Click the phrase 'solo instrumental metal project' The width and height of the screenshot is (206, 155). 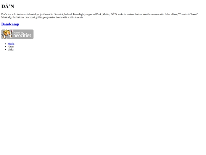pyautogui.click(x=28, y=15)
